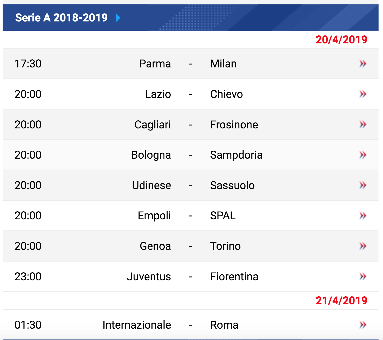Open details arrow for Lazio - Chievo match
This screenshot has width=383, height=340.
[363, 94]
